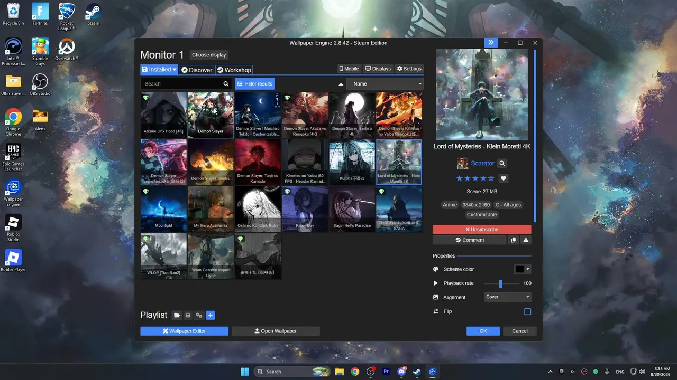
Task: Unsubscribe from the selected wallpaper
Action: [482, 230]
